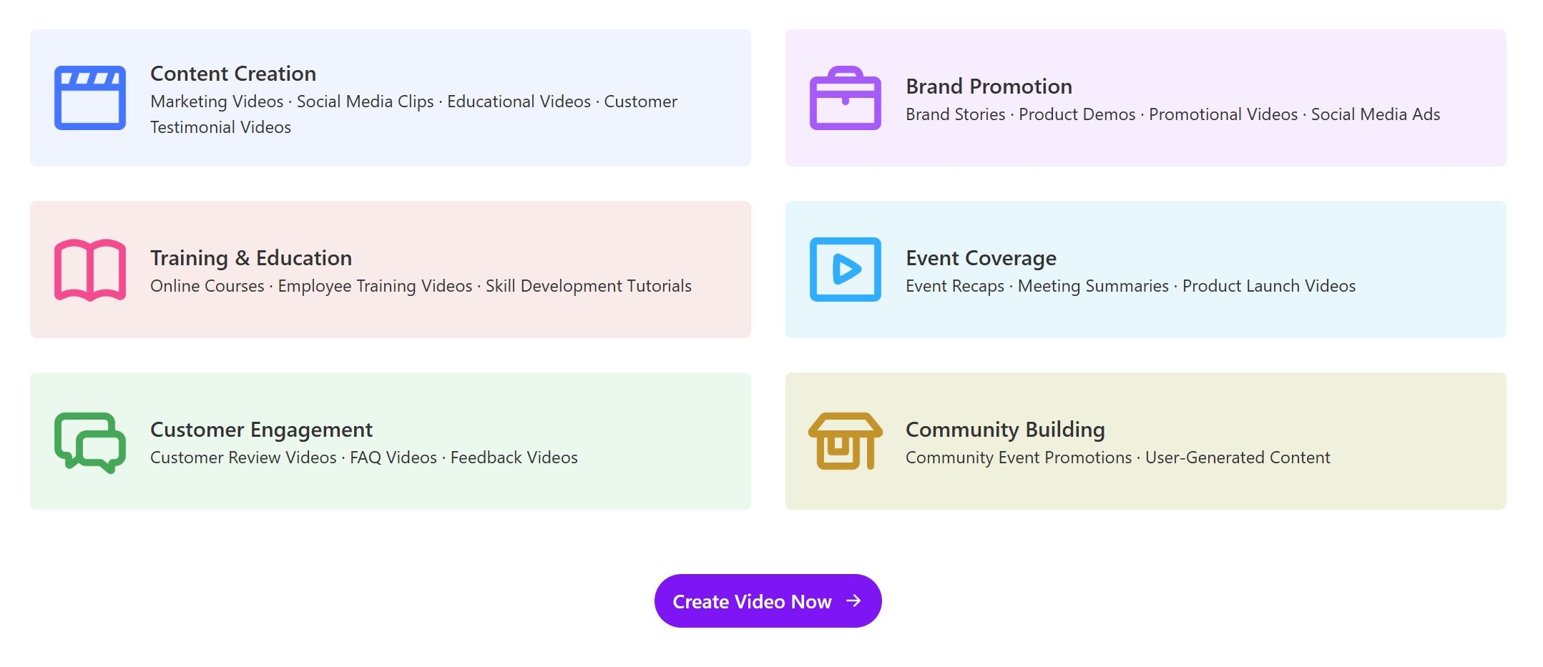Click the Marketing Videos description text
This screenshot has height=667, width=1543.
[413, 114]
